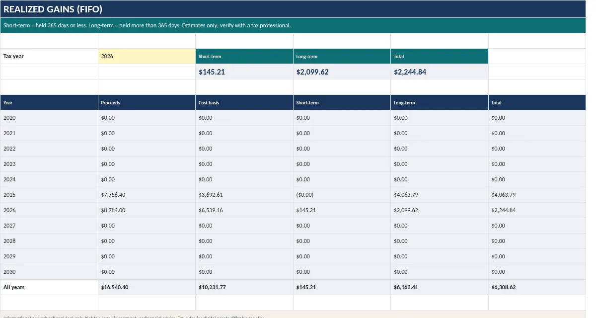Select the All years cost basis $10,231.77
596x318 pixels.
coord(244,287)
